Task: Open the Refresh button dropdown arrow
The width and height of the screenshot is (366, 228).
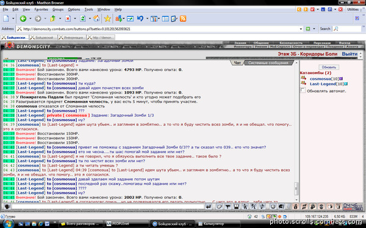Action: [90, 18]
